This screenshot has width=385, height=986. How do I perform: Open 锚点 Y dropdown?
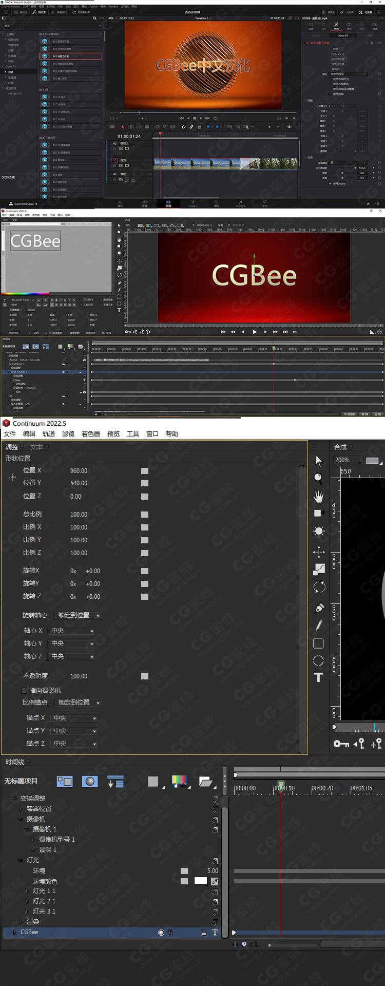point(75,731)
